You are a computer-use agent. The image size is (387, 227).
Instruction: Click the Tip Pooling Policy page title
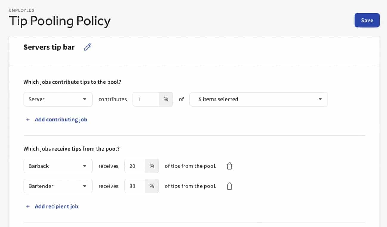tap(60, 21)
